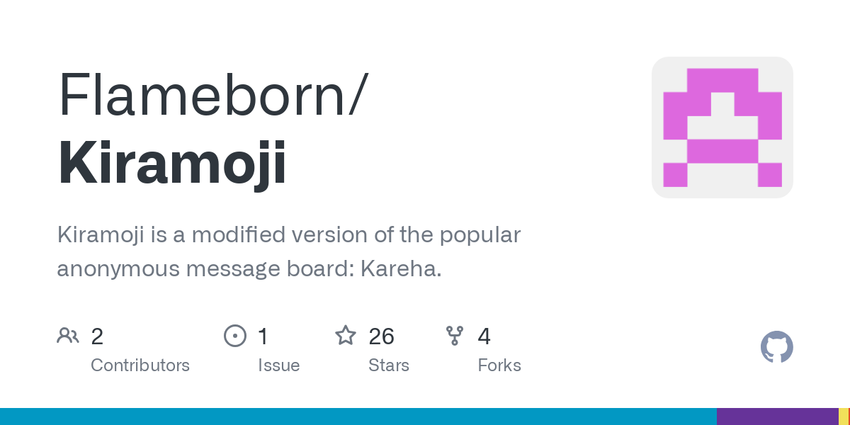
Task: Click the star count 26
Action: click(x=381, y=336)
